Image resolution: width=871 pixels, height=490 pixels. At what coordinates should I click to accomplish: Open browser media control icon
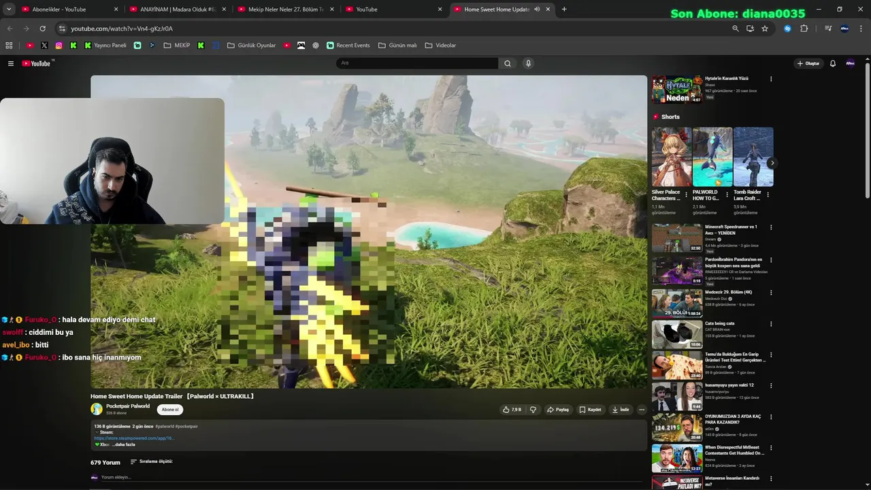(828, 29)
